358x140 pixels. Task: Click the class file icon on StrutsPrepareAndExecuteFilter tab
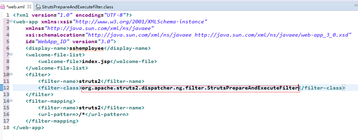click(38, 7)
